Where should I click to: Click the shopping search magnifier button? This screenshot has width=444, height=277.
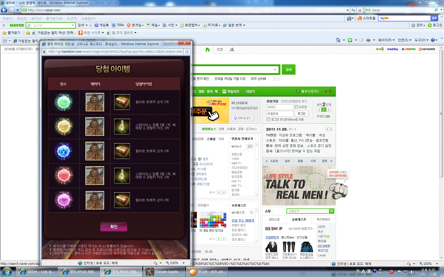pyautogui.click(x=332, y=211)
